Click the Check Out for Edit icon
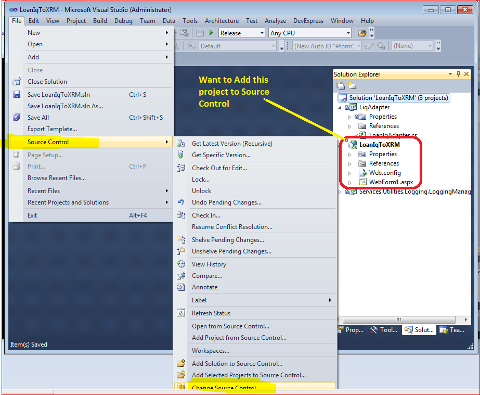Image resolution: width=480 pixels, height=395 pixels. tap(181, 168)
